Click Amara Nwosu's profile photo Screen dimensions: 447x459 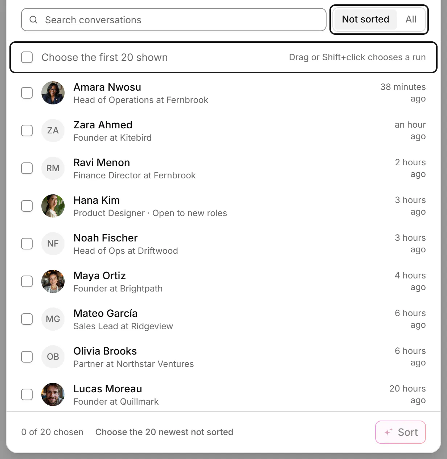coord(53,93)
